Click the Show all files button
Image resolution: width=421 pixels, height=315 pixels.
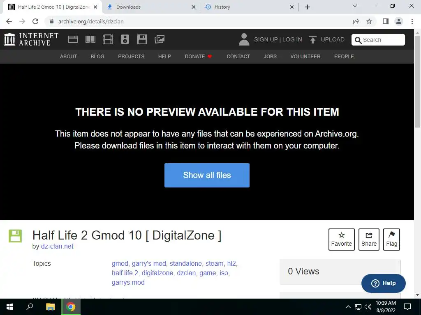point(207,175)
